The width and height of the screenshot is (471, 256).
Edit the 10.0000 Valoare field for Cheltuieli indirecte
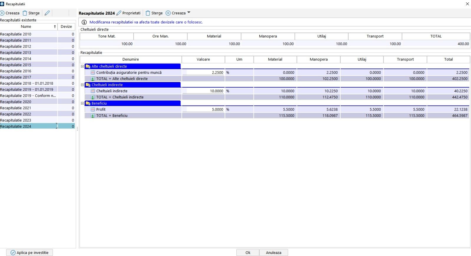[x=203, y=91]
